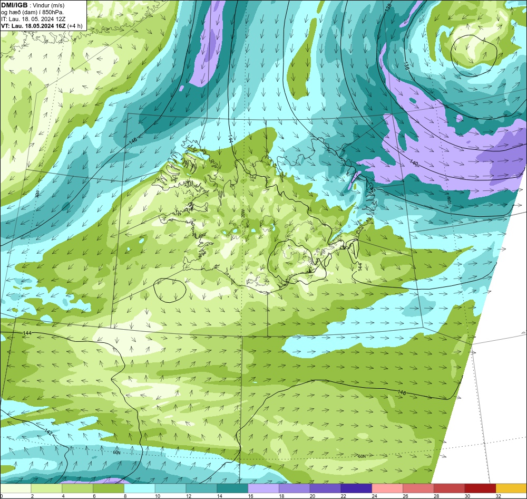Click the "146" contour label northwest of Iceland

(133, 141)
